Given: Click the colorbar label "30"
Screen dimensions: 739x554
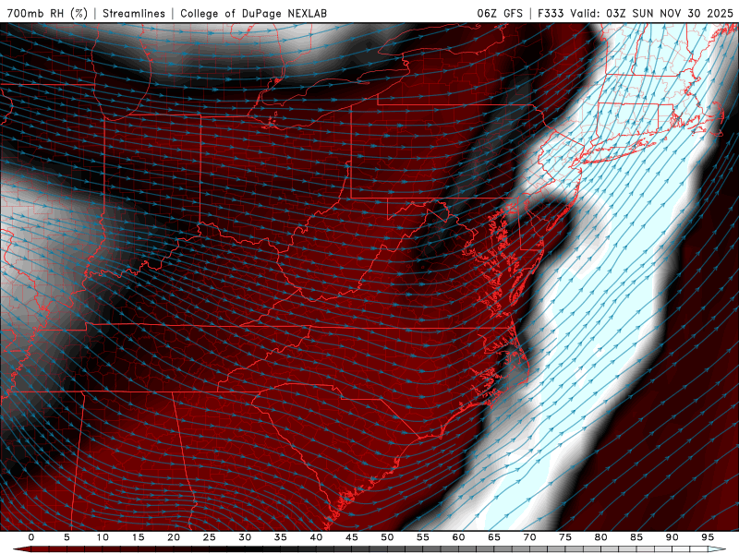Looking at the screenshot, I should click(245, 537).
